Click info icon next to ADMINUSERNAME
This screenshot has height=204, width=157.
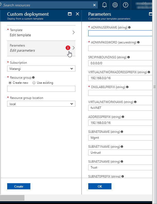129,27
